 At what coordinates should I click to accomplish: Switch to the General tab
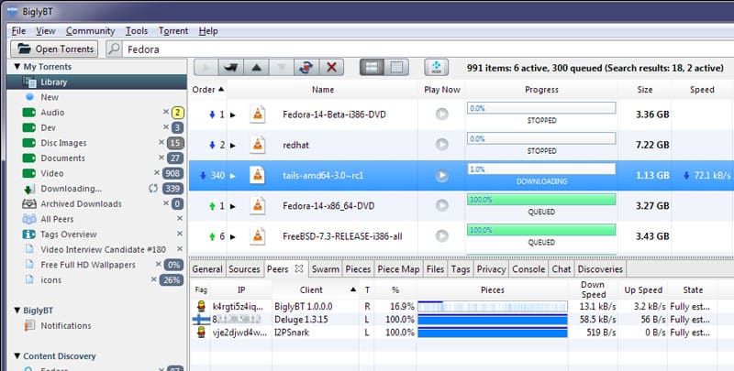pos(207,269)
